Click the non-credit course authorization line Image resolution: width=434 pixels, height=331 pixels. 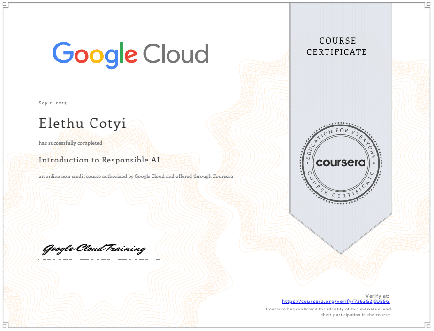pyautogui.click(x=136, y=177)
